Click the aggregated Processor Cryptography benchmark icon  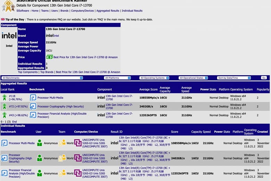pyautogui.click(x=33, y=107)
